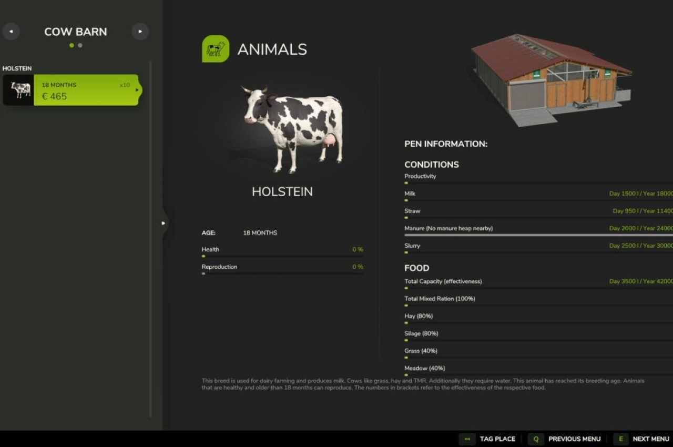Image resolution: width=673 pixels, height=447 pixels.
Task: Select the active green page dot
Action: point(72,45)
